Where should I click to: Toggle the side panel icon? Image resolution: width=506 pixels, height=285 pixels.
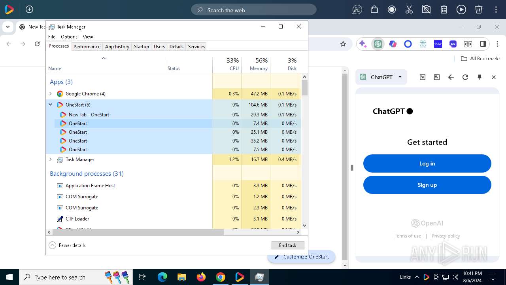483,44
